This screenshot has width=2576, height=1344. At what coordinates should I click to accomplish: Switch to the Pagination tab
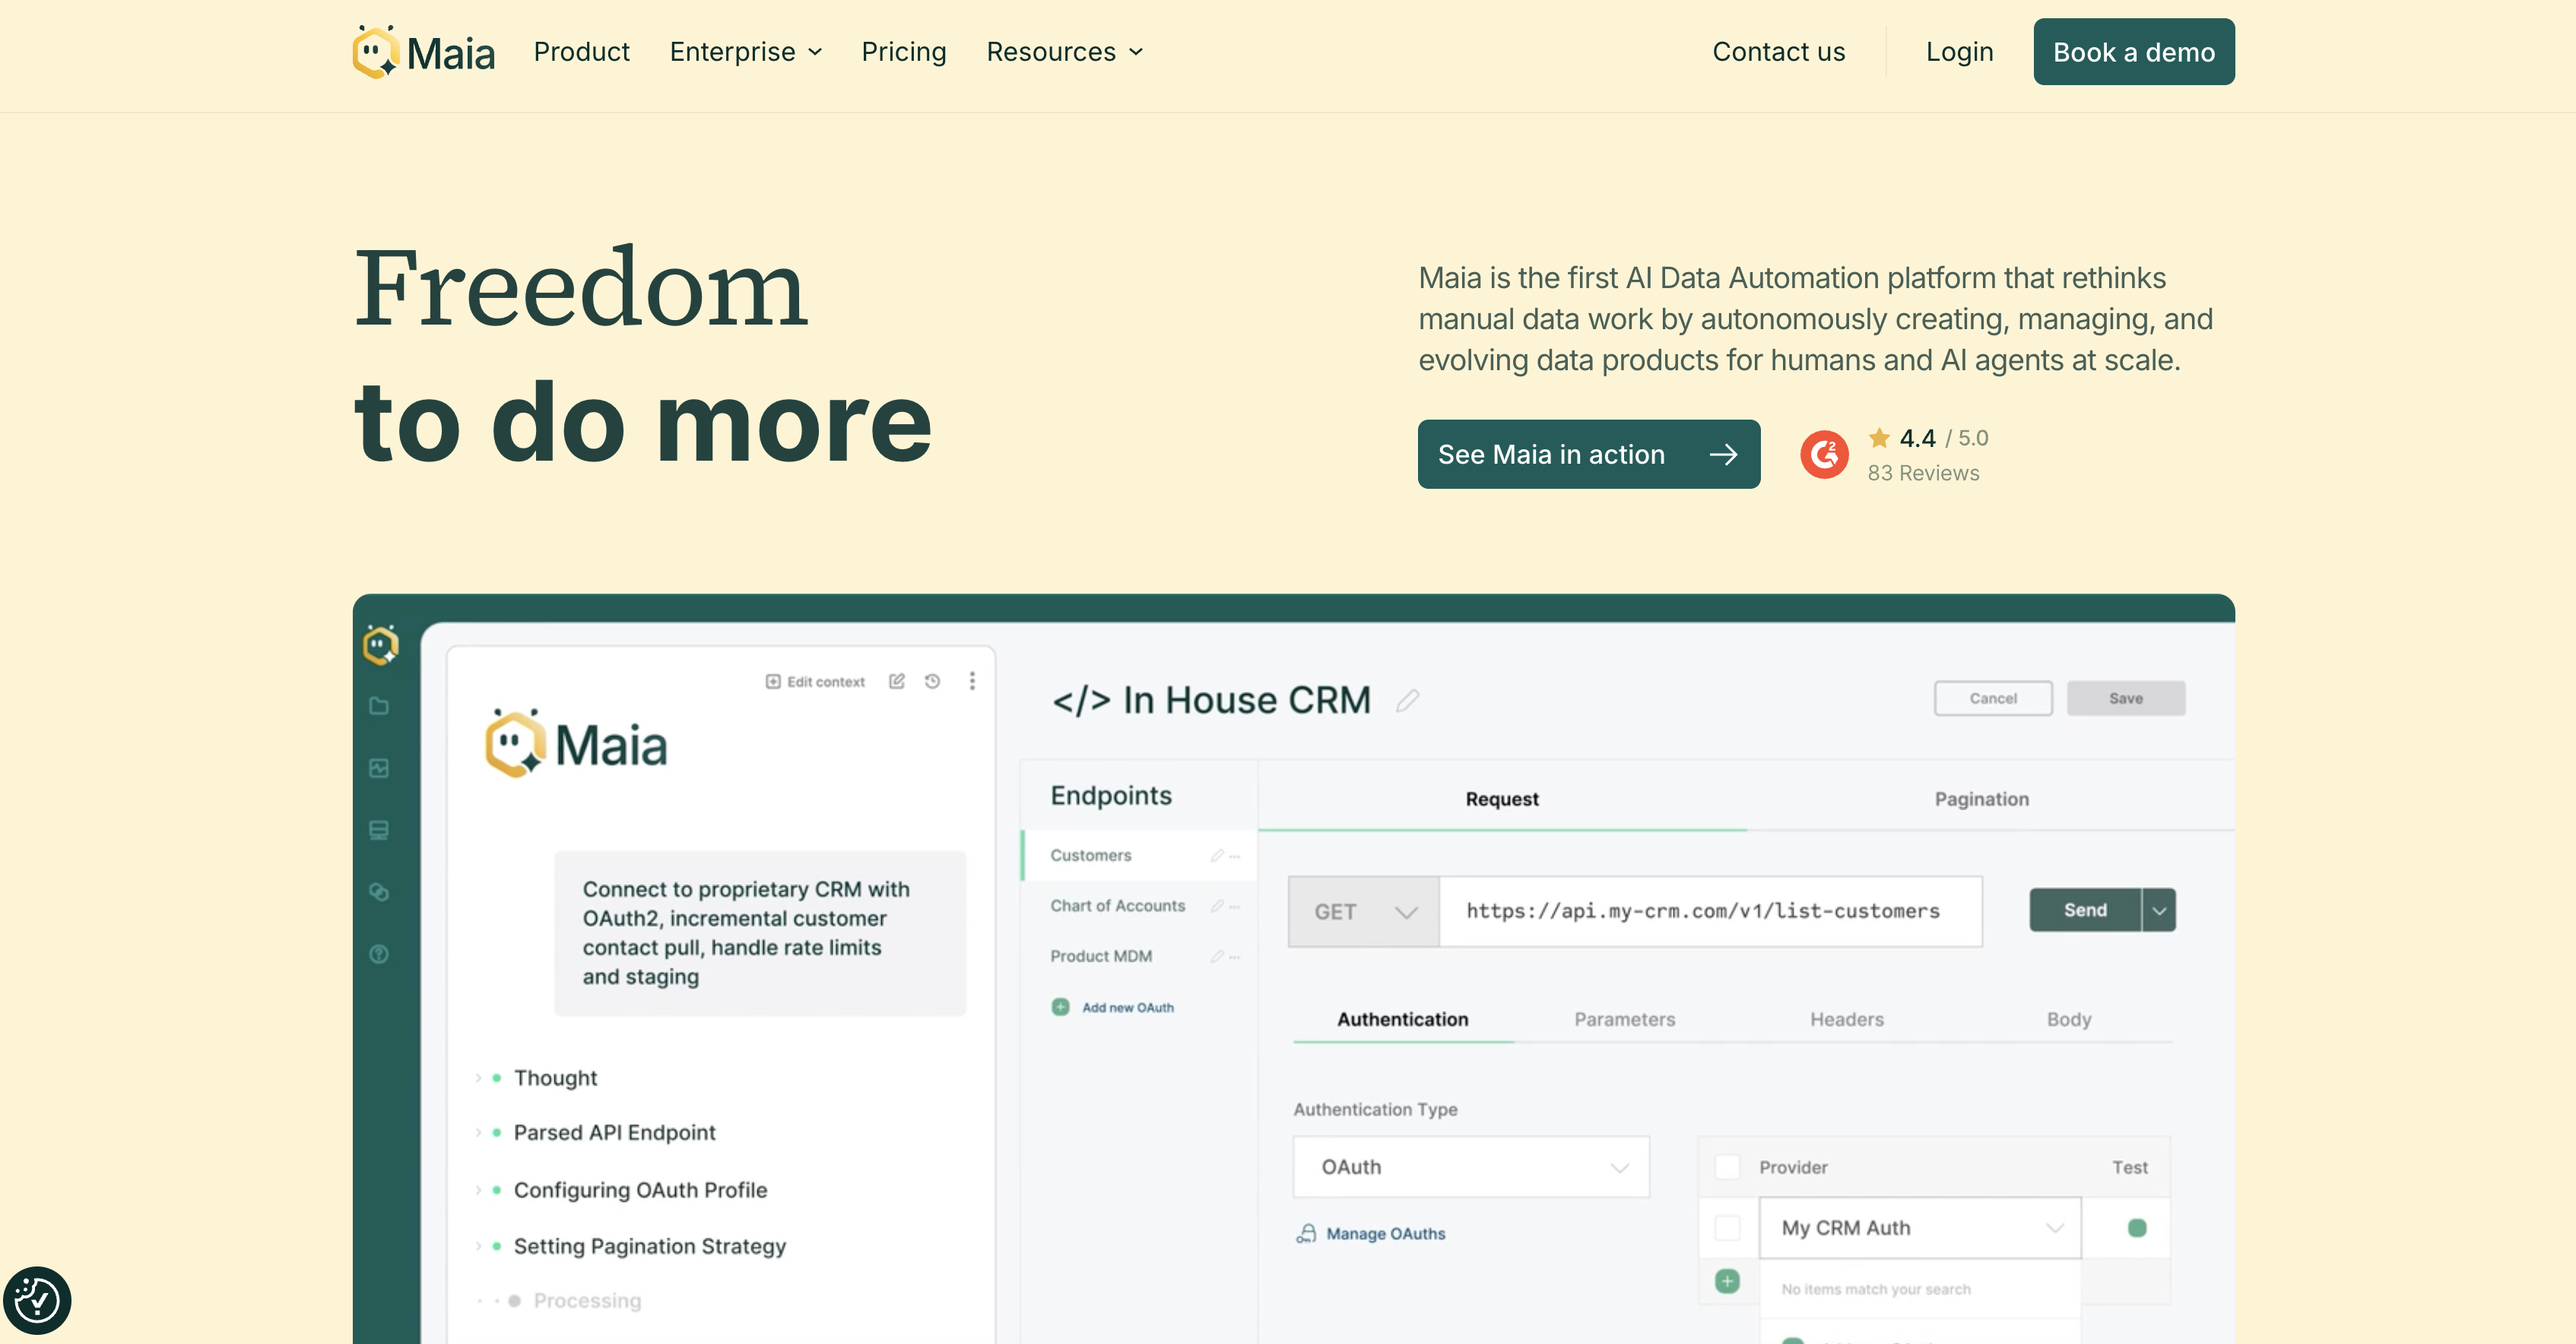[1982, 799]
